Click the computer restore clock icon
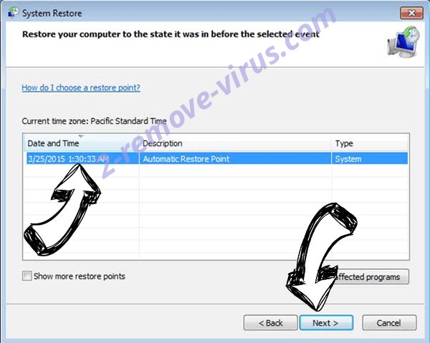This screenshot has height=343, width=430. tap(403, 42)
